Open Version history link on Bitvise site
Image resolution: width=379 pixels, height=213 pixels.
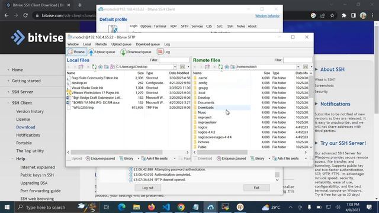click(x=30, y=112)
